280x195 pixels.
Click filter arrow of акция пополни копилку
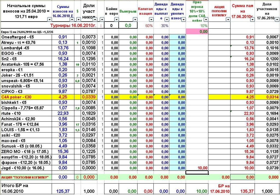coord(228,19)
